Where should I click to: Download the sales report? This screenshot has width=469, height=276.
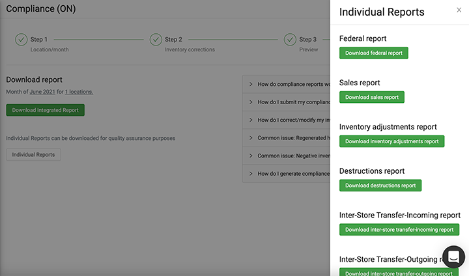pos(372,97)
